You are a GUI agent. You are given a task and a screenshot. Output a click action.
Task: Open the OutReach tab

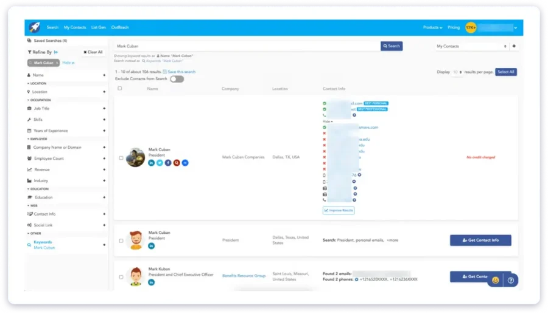[x=120, y=27]
